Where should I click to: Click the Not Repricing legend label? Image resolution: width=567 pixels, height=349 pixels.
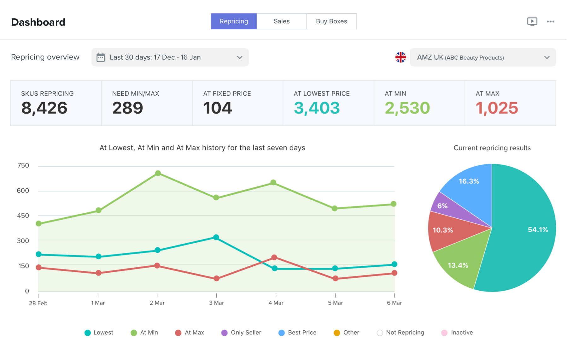405,332
